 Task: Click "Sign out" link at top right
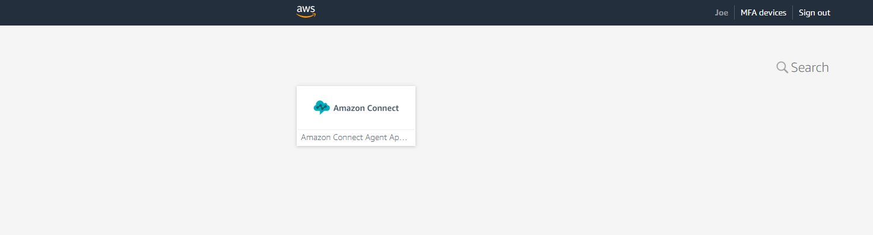[814, 12]
